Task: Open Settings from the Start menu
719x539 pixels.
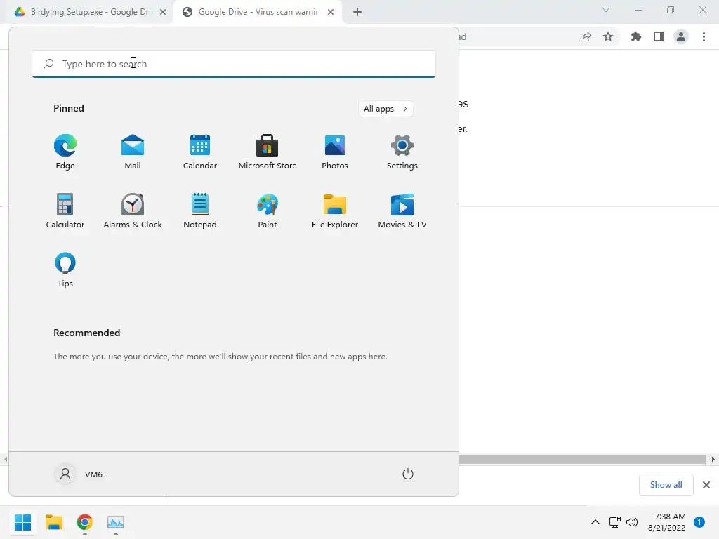Action: click(402, 152)
